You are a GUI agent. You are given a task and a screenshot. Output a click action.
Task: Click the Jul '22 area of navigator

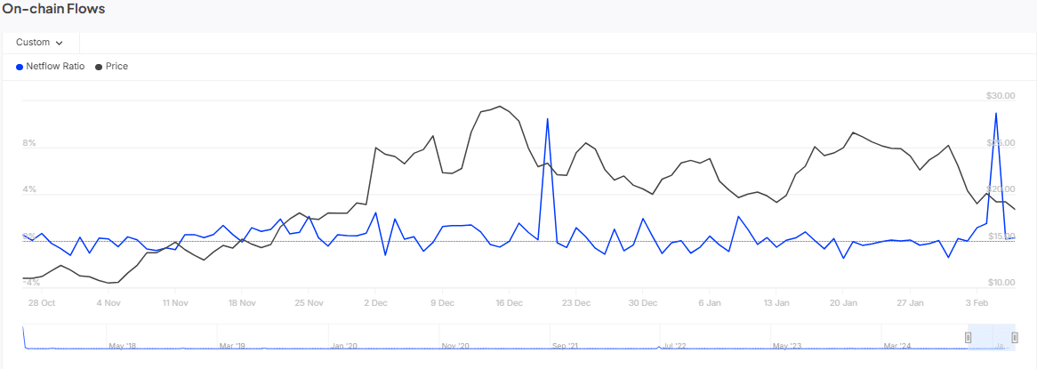[674, 345]
